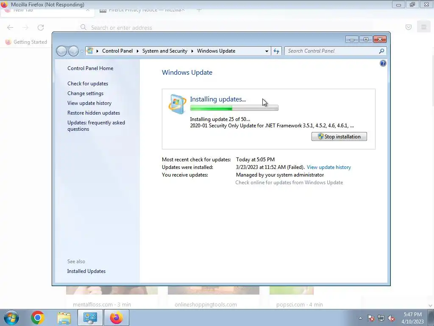This screenshot has width=434, height=326.
Task: Show hidden system tray icons
Action: click(x=360, y=318)
